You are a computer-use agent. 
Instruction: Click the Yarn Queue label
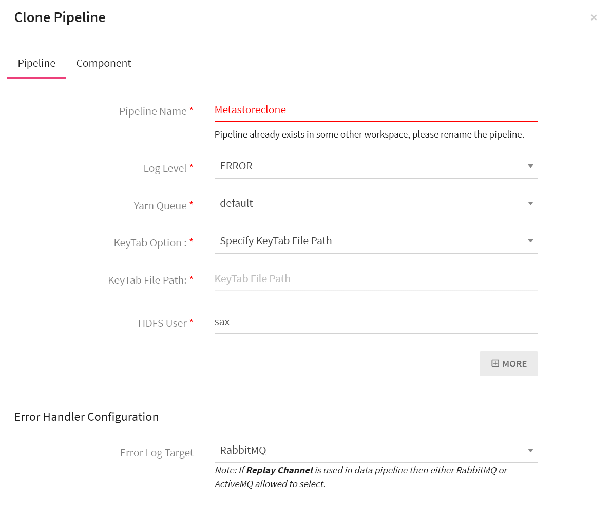coord(160,206)
